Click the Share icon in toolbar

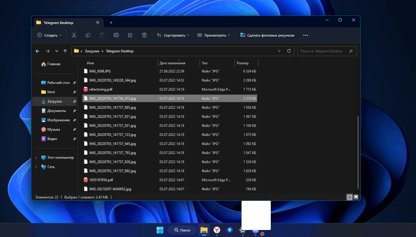pos(130,35)
